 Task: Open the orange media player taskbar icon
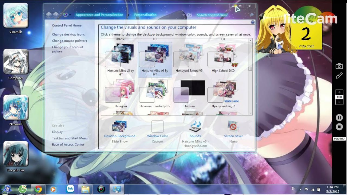tap(53, 189)
